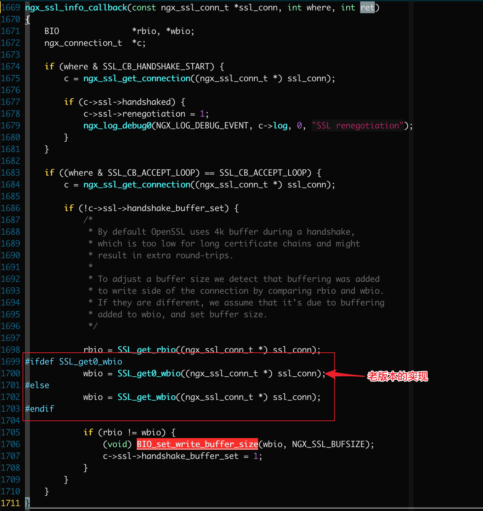Click SSL_get_wbio call on line 1702
The height and width of the screenshot is (511, 483).
point(147,397)
